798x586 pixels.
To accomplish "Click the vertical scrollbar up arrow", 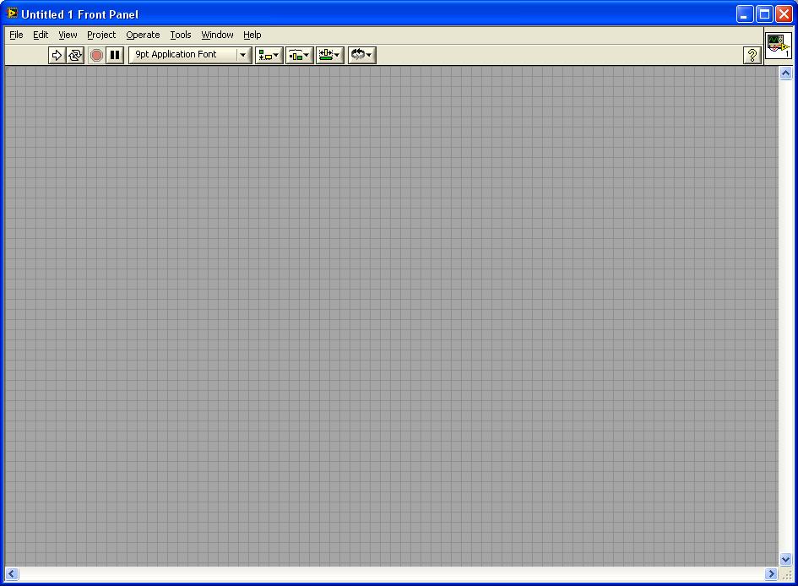I will (785, 73).
